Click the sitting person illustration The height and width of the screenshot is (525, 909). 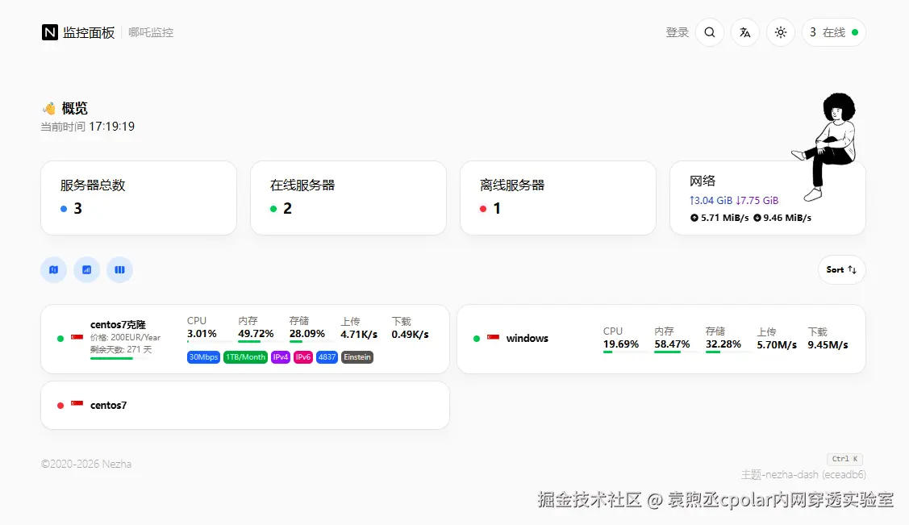tap(825, 146)
